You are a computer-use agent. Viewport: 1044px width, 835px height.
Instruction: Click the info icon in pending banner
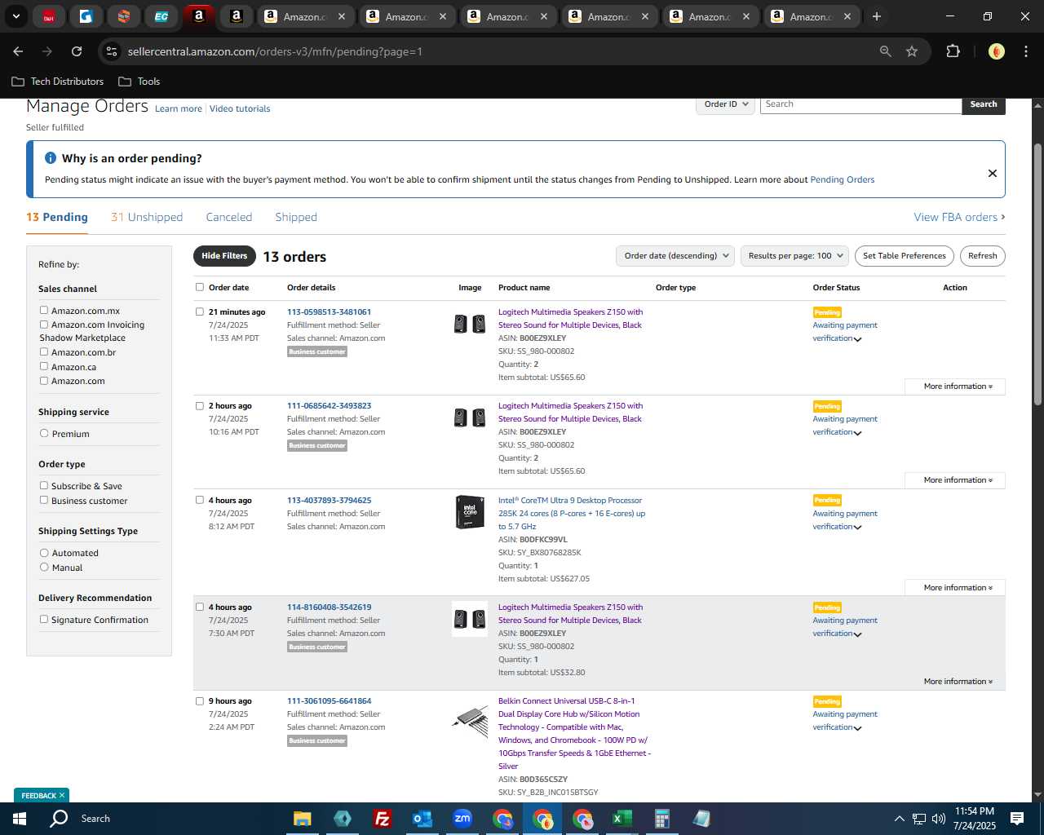coord(51,158)
